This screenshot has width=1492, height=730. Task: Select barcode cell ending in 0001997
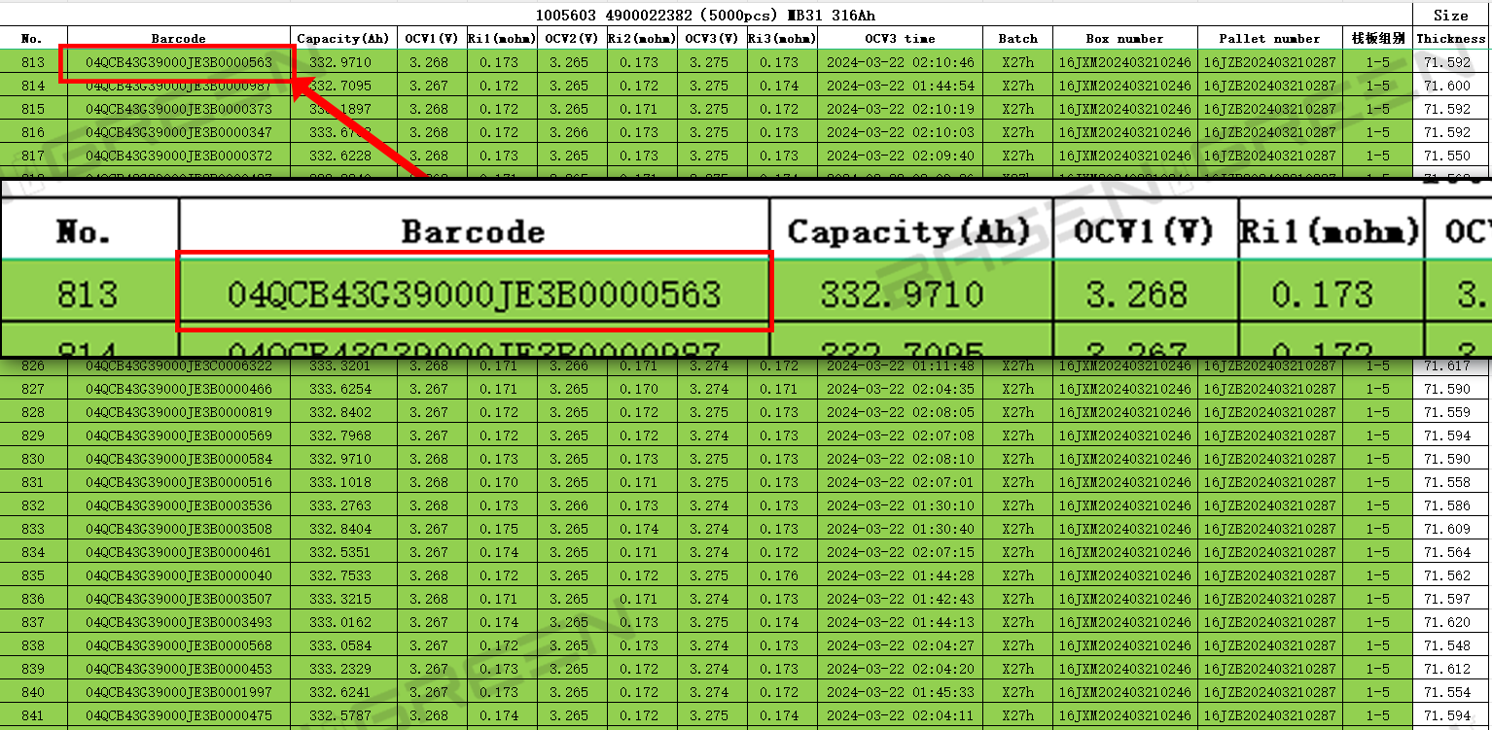tap(179, 692)
